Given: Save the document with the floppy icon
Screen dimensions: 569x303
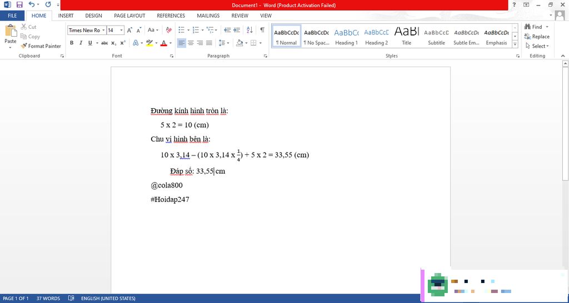Looking at the screenshot, I should tap(19, 4).
